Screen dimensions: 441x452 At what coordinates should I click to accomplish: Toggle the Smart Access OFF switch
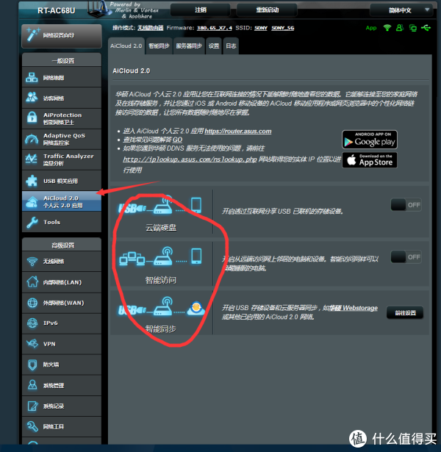[x=406, y=257]
